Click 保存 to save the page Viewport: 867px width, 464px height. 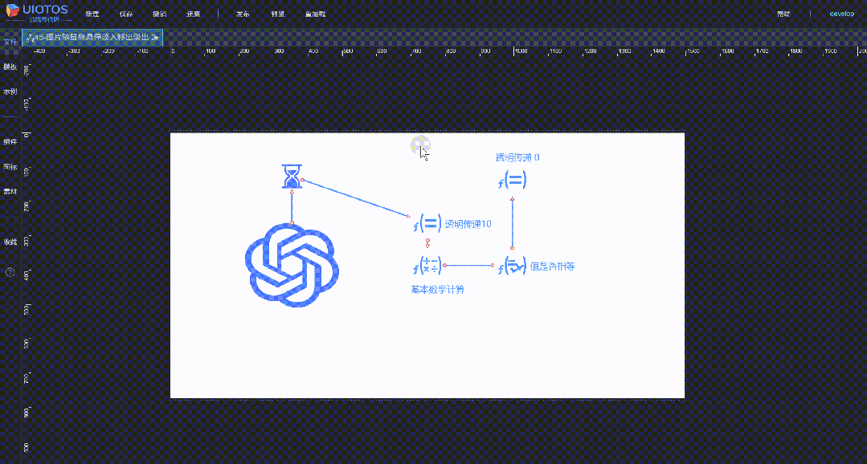(126, 14)
